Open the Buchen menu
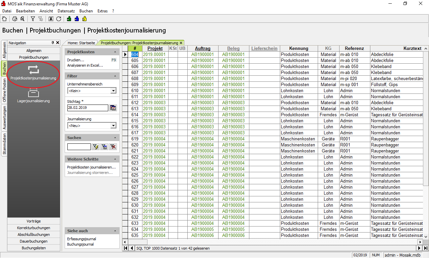The width and height of the screenshot is (429, 258). pyautogui.click(x=86, y=11)
